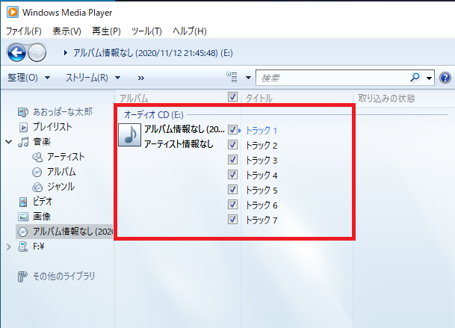Click the F:¥ device icon

point(22,247)
